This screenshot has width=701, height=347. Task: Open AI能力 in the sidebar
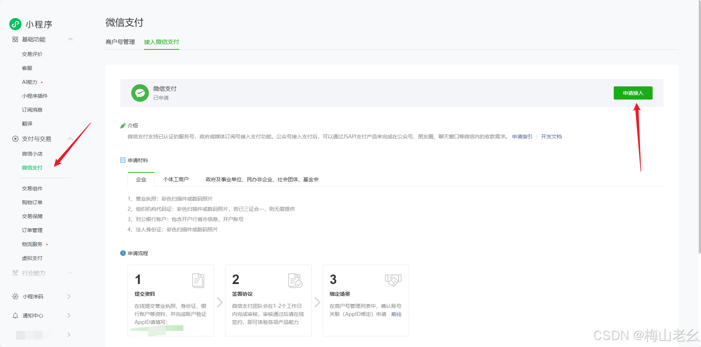coord(30,82)
